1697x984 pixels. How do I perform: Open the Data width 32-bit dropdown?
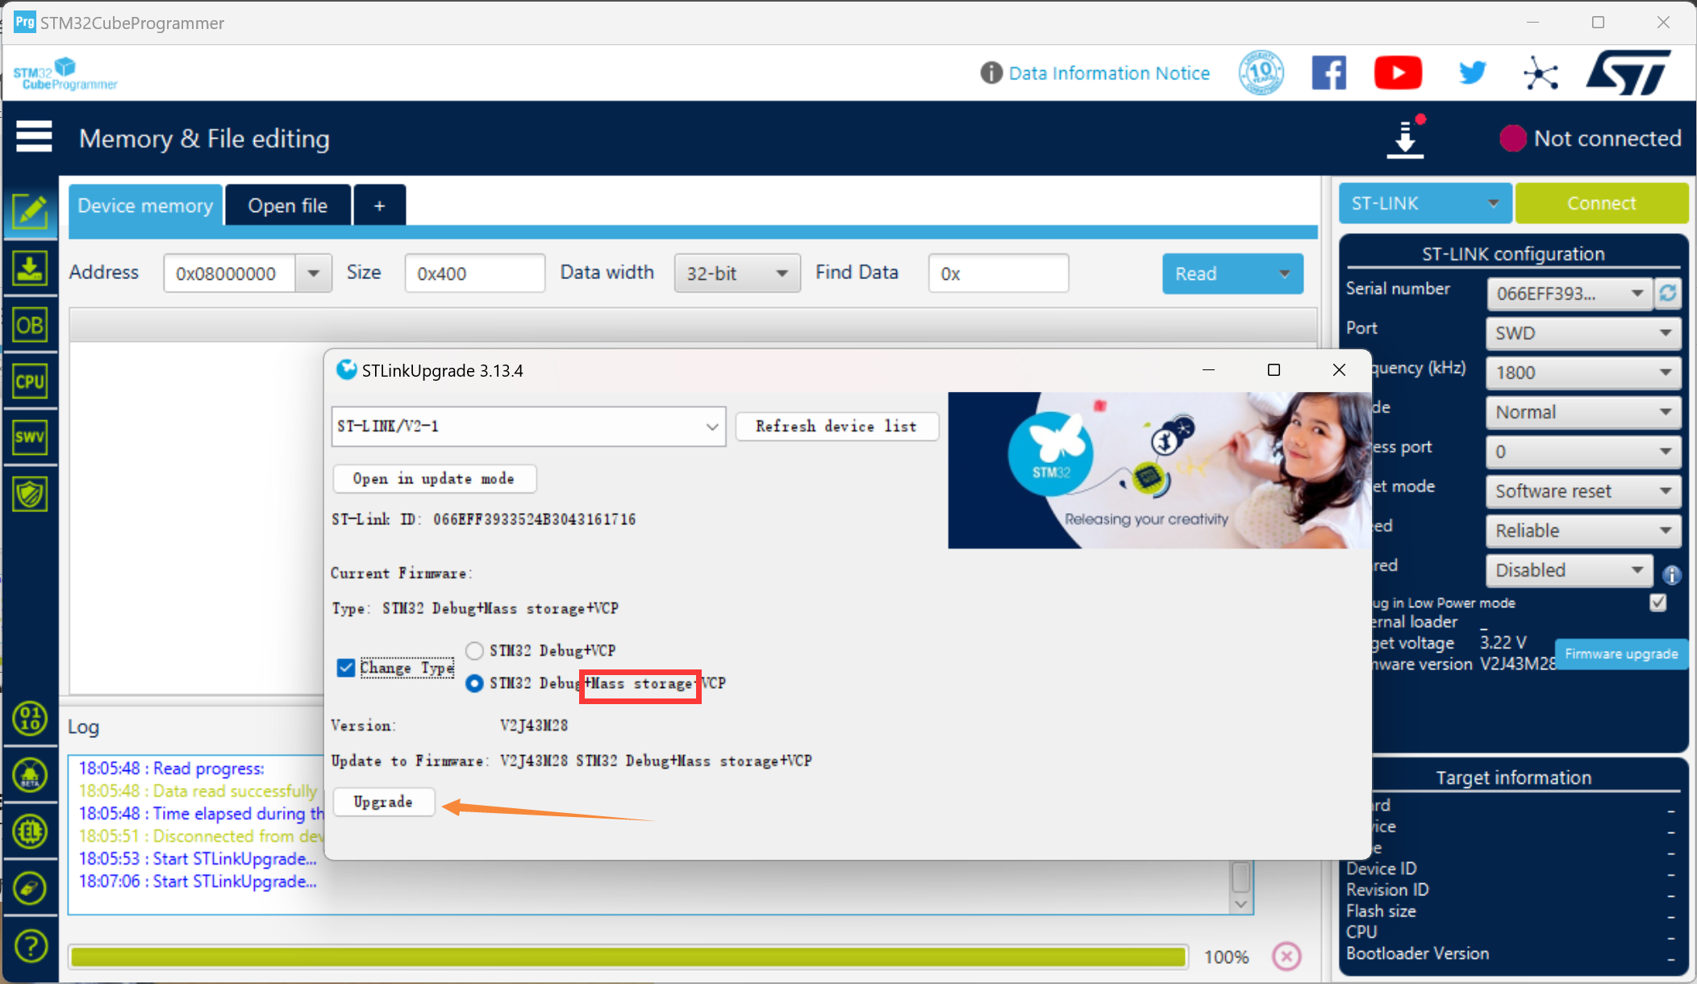tap(737, 273)
